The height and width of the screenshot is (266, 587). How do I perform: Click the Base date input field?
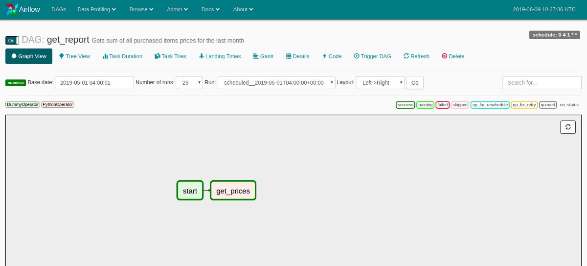coord(94,83)
